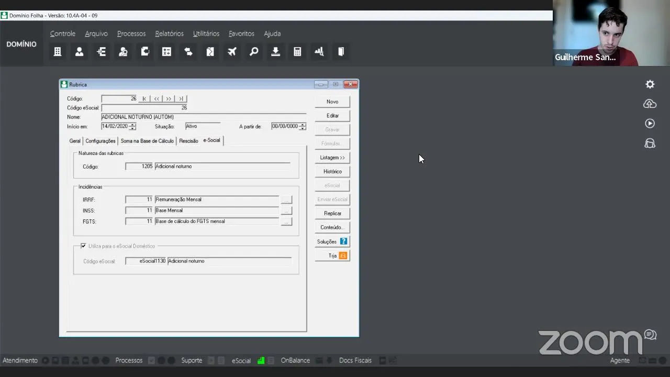
Task: Click the Conteúdo... button
Action: 332,227
